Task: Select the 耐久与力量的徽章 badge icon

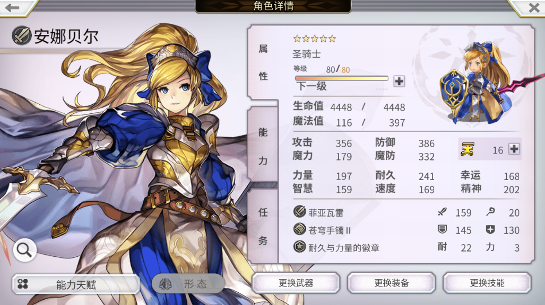Action: 299,247
